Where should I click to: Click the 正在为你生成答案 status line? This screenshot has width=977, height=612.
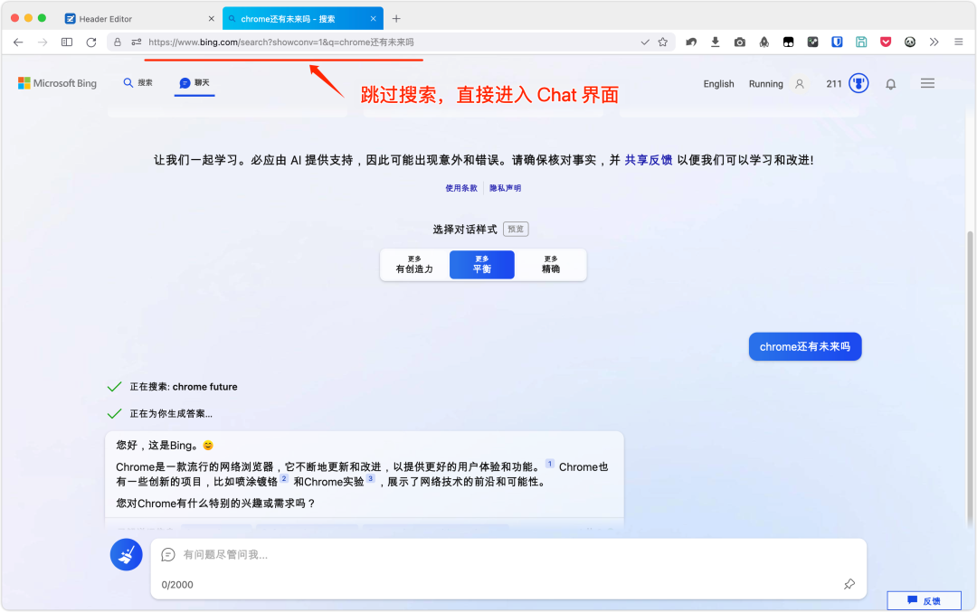(159, 413)
